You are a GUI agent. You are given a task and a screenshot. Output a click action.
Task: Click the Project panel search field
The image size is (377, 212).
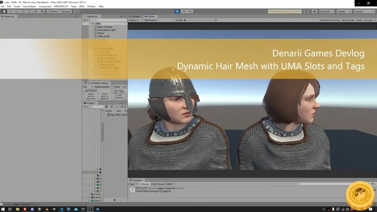click(97, 107)
